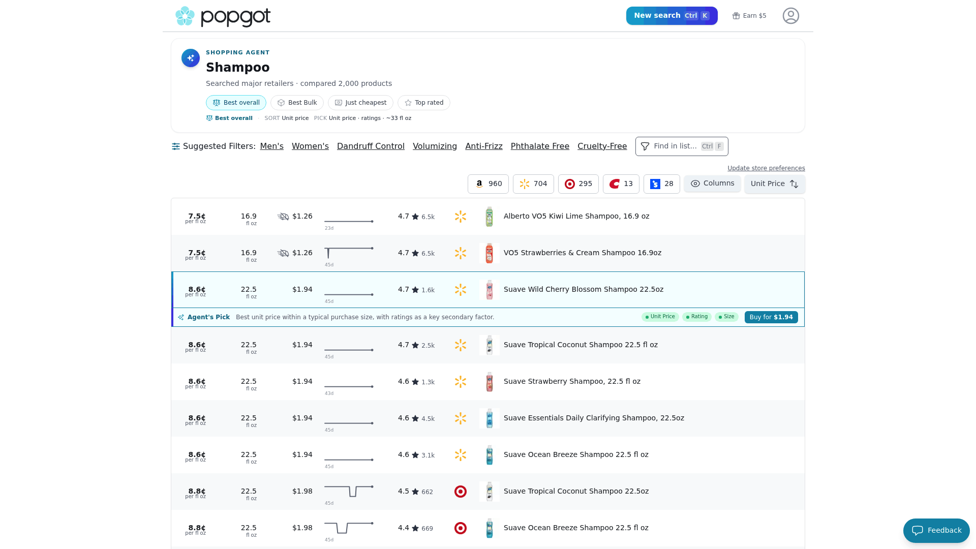Apply the Cruelty-Free filter
976x549 pixels.
click(x=602, y=146)
